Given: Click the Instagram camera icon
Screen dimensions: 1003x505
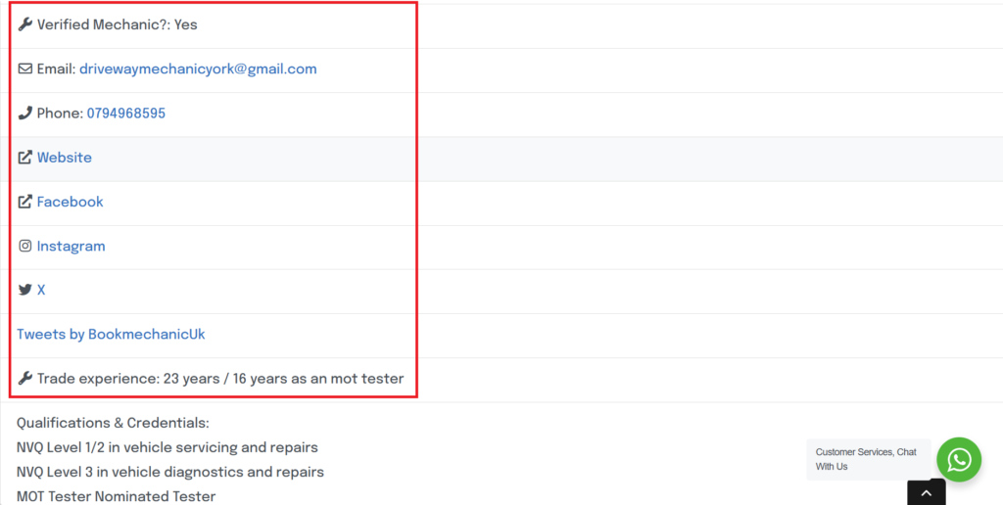Looking at the screenshot, I should 25,246.
